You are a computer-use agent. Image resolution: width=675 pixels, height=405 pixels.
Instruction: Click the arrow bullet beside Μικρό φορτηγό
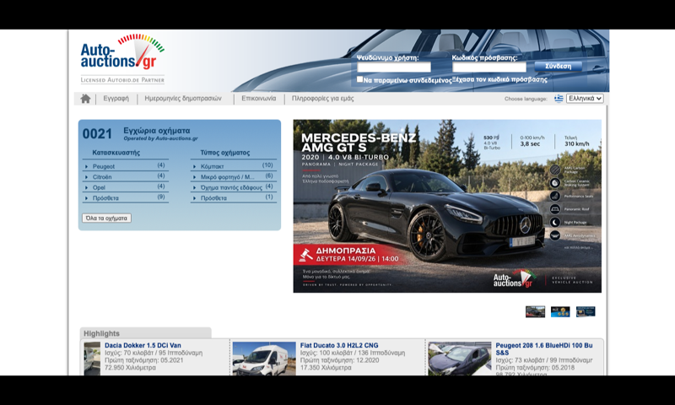[195, 177]
